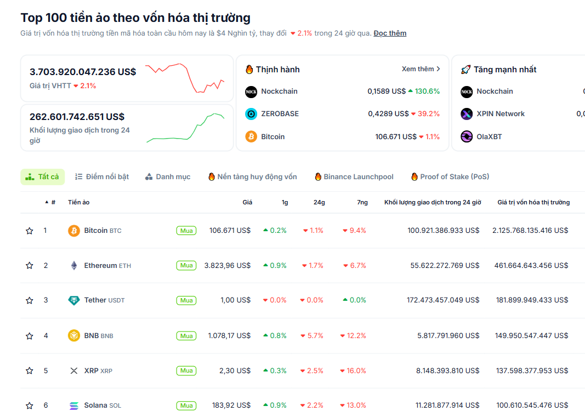This screenshot has height=417, width=585.
Task: Switch to Điểm nổi bật tab
Action: (x=102, y=176)
